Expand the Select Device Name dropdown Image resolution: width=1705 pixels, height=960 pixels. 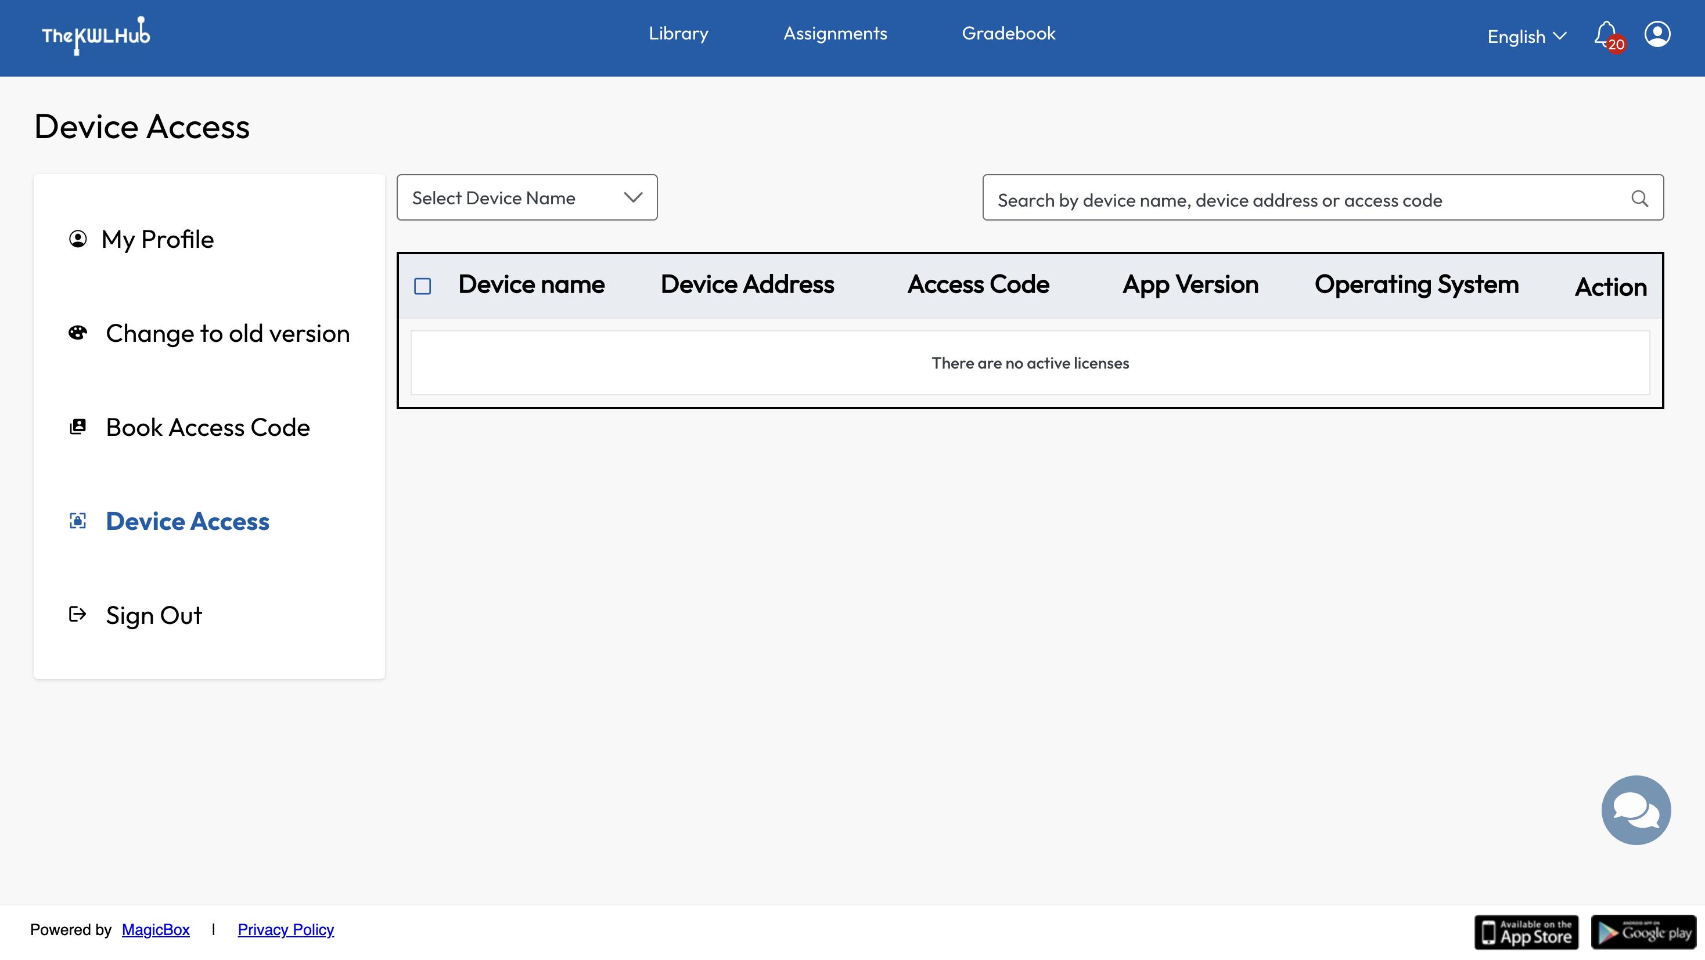[527, 198]
